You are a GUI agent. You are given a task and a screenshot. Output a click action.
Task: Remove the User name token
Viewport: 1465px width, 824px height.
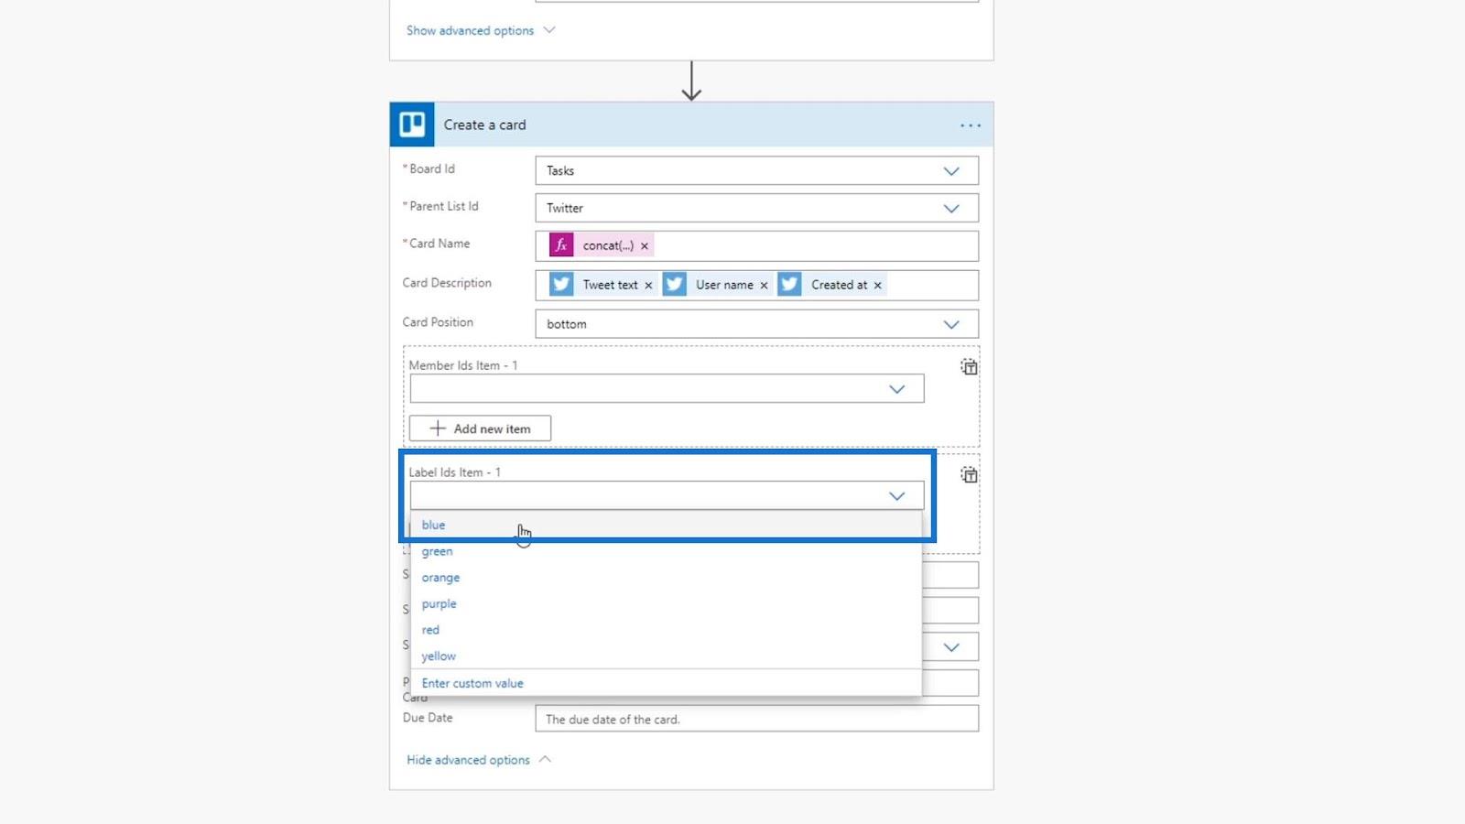(x=764, y=286)
